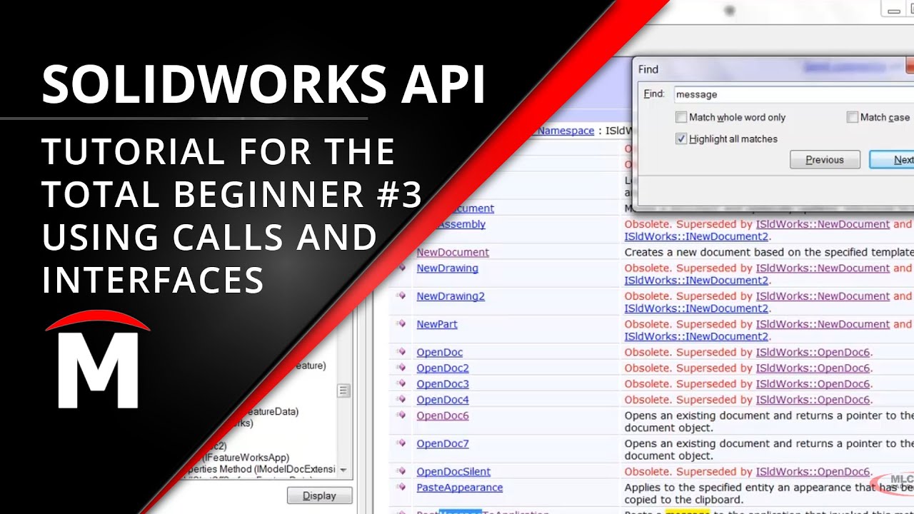Click the method icon beside OpenDoc7

click(401, 444)
